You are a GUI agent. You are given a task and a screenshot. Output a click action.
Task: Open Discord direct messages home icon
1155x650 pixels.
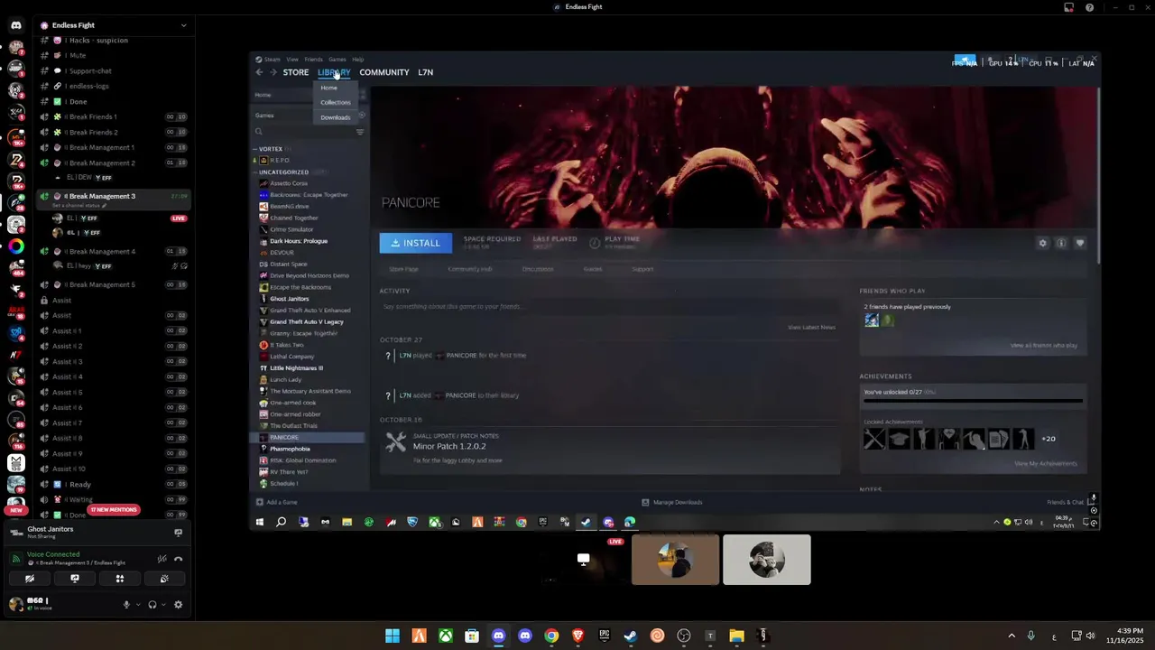point(15,25)
